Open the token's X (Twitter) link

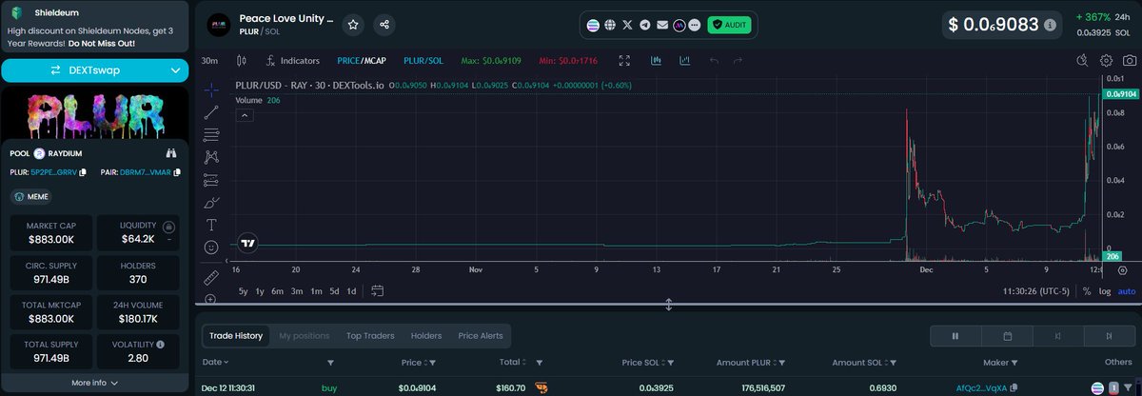click(x=627, y=25)
